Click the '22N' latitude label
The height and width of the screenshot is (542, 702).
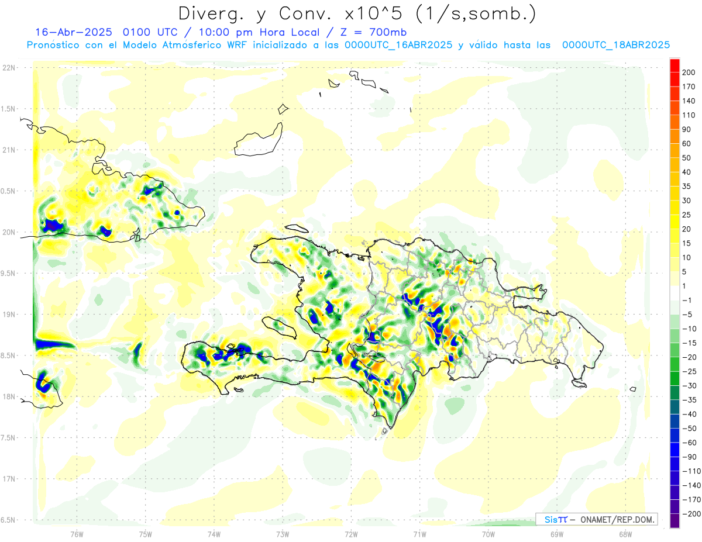[8, 68]
